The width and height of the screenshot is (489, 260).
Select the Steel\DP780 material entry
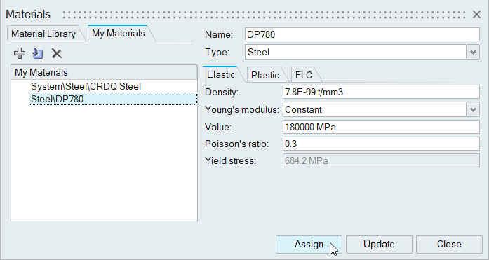[x=113, y=99]
